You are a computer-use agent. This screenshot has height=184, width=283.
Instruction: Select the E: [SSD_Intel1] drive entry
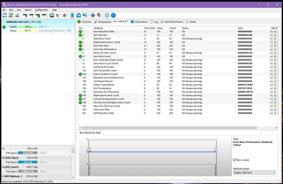click(37, 169)
